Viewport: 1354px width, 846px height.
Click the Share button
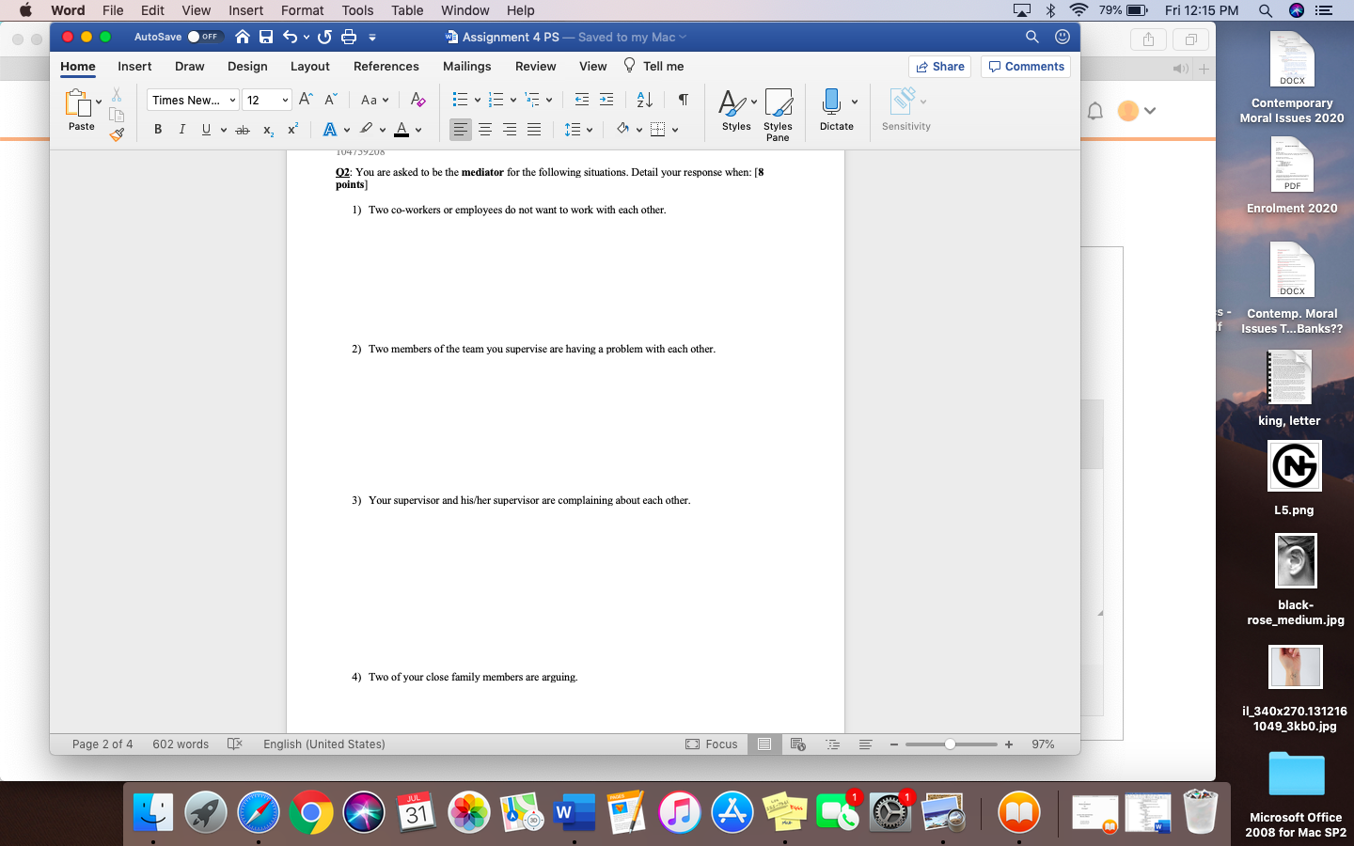(939, 66)
